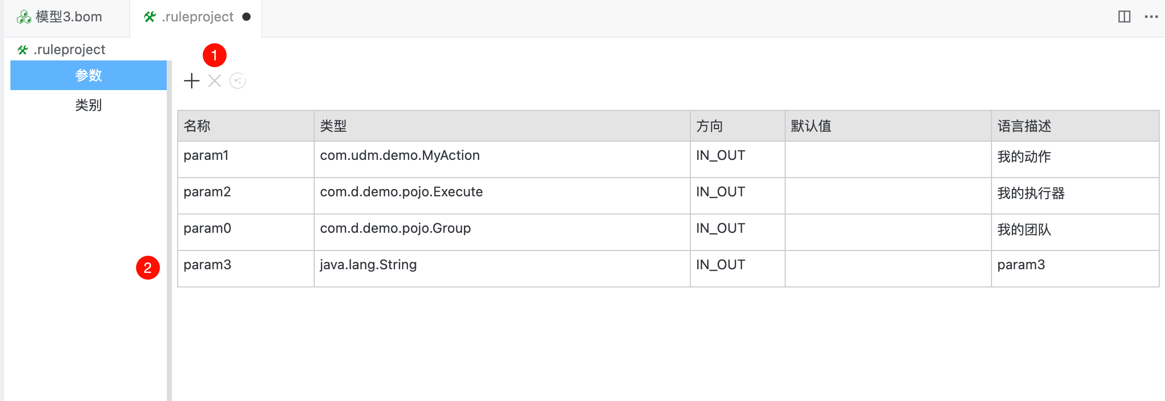The image size is (1165, 401).
Task: Click the plus icon to add parameter
Action: [x=192, y=81]
